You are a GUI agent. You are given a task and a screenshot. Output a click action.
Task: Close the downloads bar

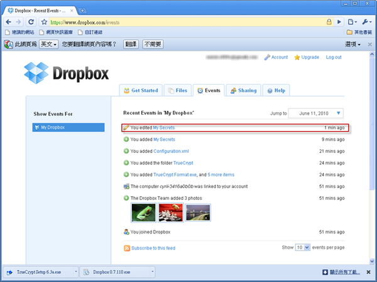pyautogui.click(x=368, y=272)
